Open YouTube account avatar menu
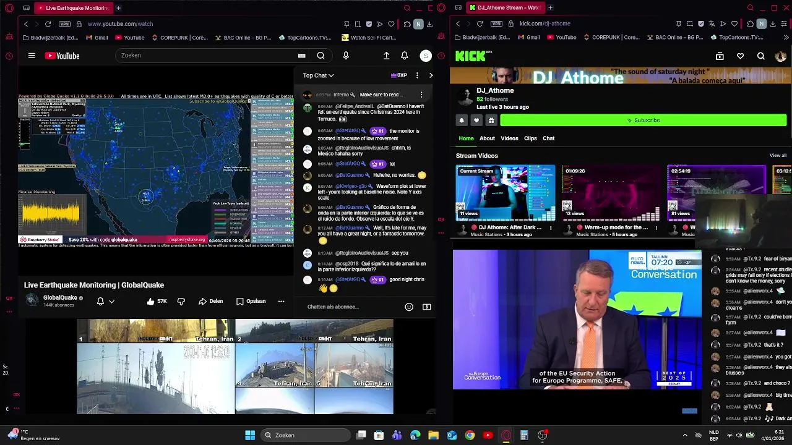This screenshot has height=445, width=792. click(x=426, y=56)
